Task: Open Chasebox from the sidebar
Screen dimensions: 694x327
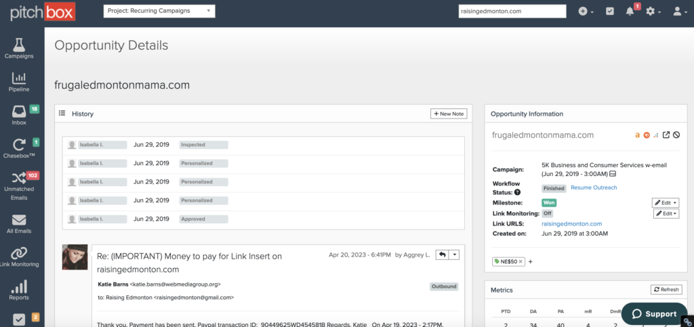Action: 19,145
